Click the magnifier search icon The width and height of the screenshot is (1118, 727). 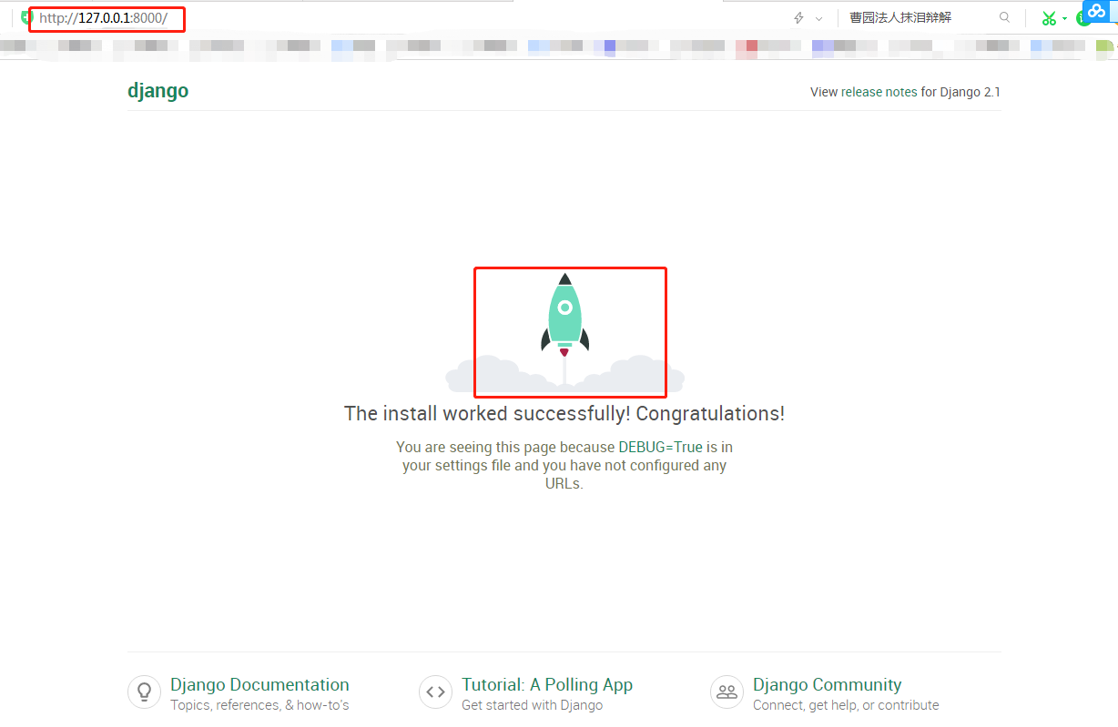pyautogui.click(x=1005, y=17)
